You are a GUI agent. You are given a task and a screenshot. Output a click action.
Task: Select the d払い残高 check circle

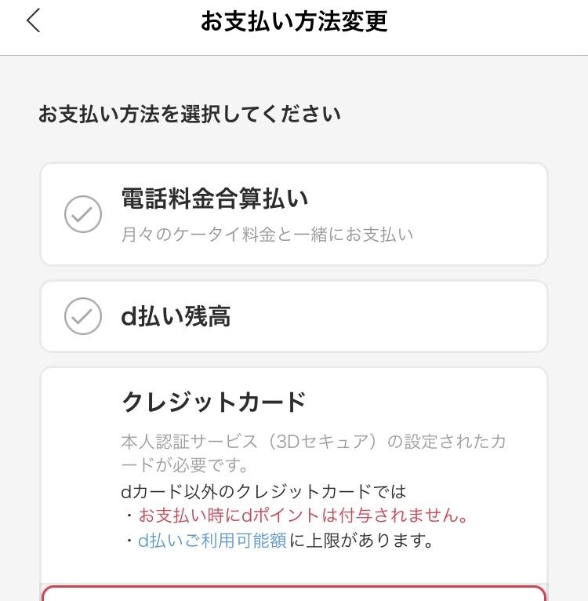coord(83,316)
